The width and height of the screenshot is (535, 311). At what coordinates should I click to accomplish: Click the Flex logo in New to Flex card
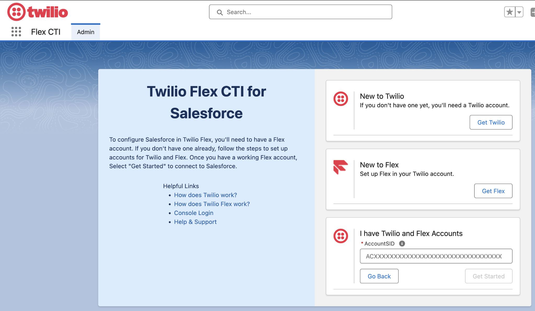coord(341,167)
